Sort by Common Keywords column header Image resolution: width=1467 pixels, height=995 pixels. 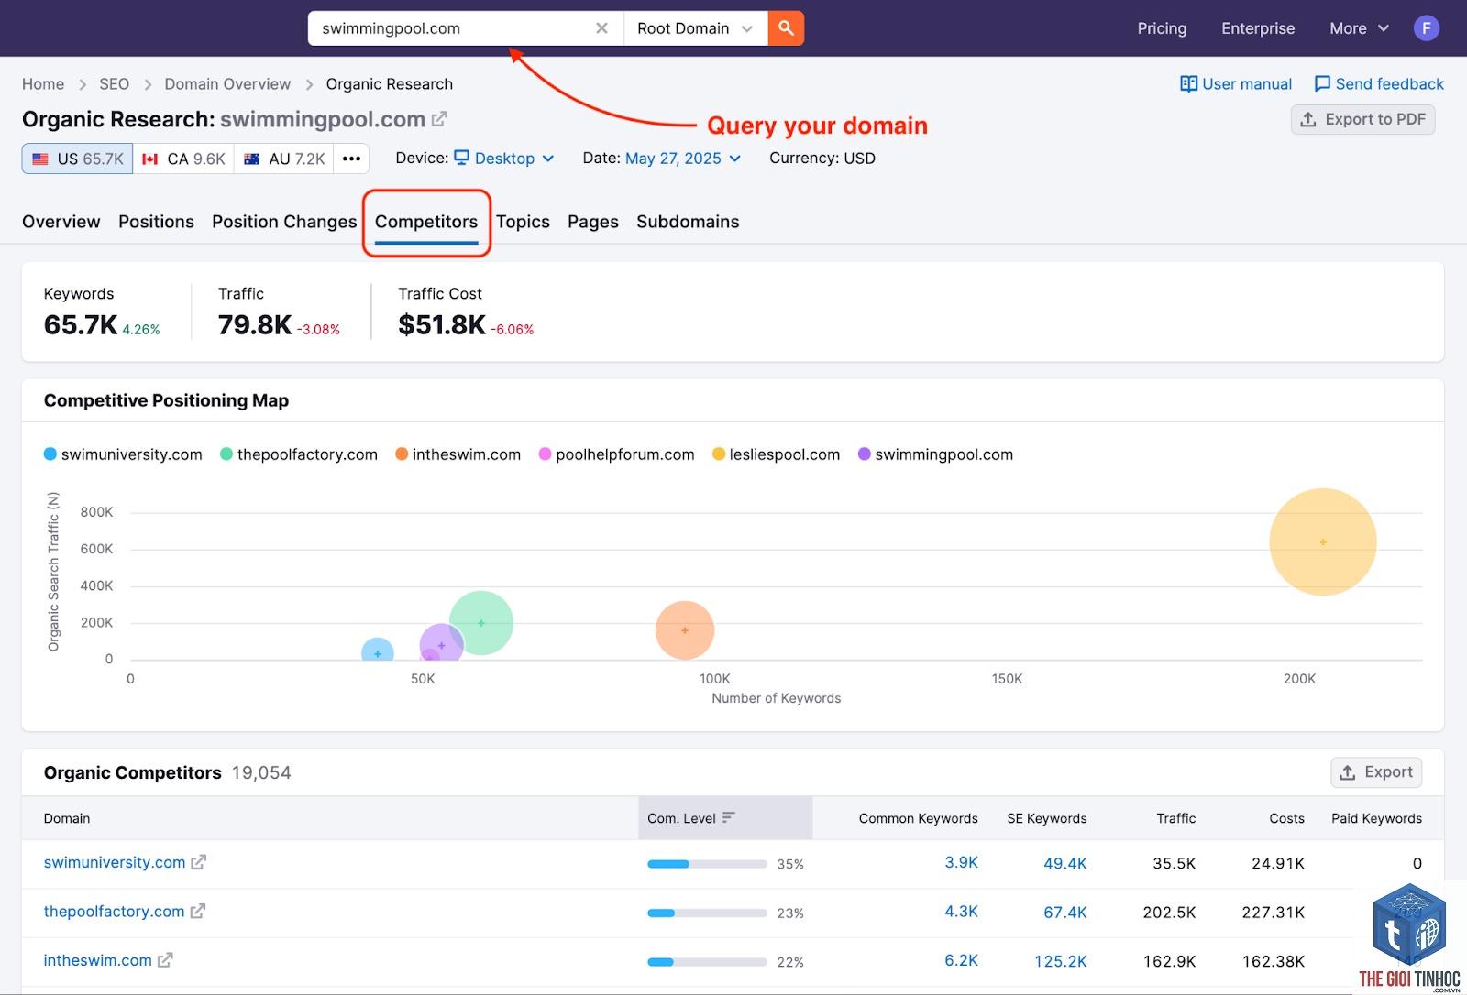point(918,818)
